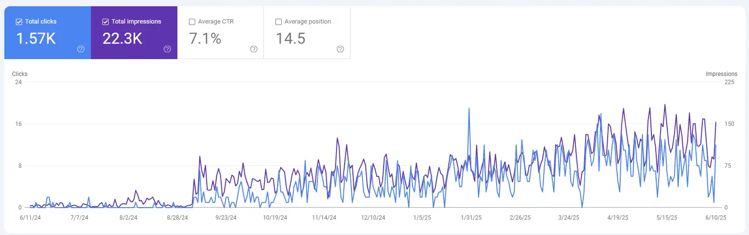Image resolution: width=749 pixels, height=235 pixels.
Task: Click the highest impressions peak near 5/15/25
Action: [x=665, y=105]
